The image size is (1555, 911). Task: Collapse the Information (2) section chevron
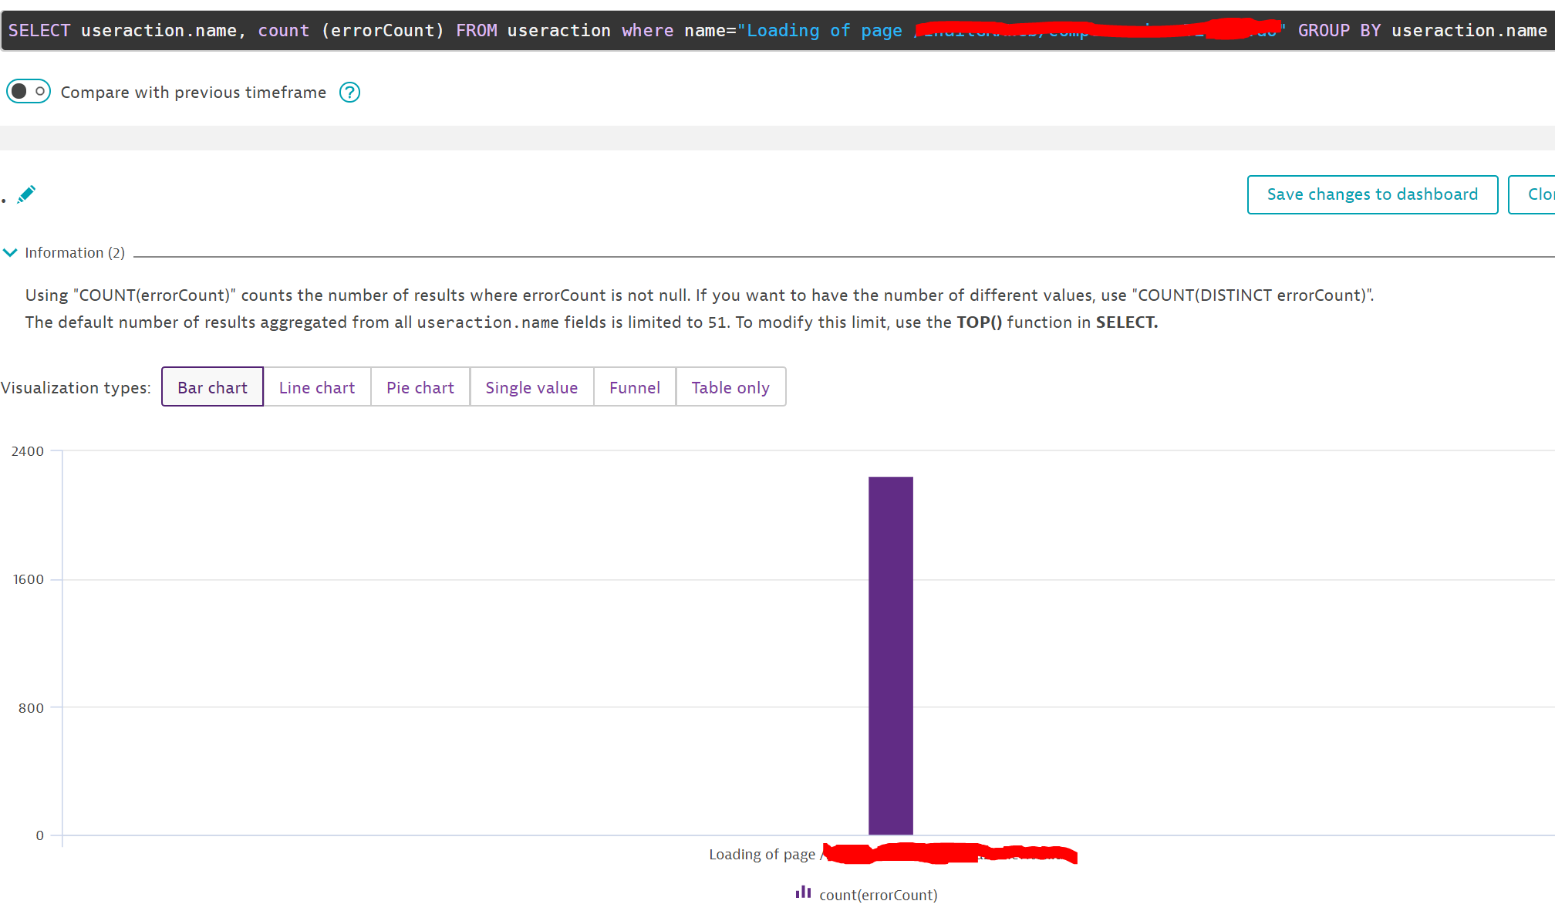(10, 252)
